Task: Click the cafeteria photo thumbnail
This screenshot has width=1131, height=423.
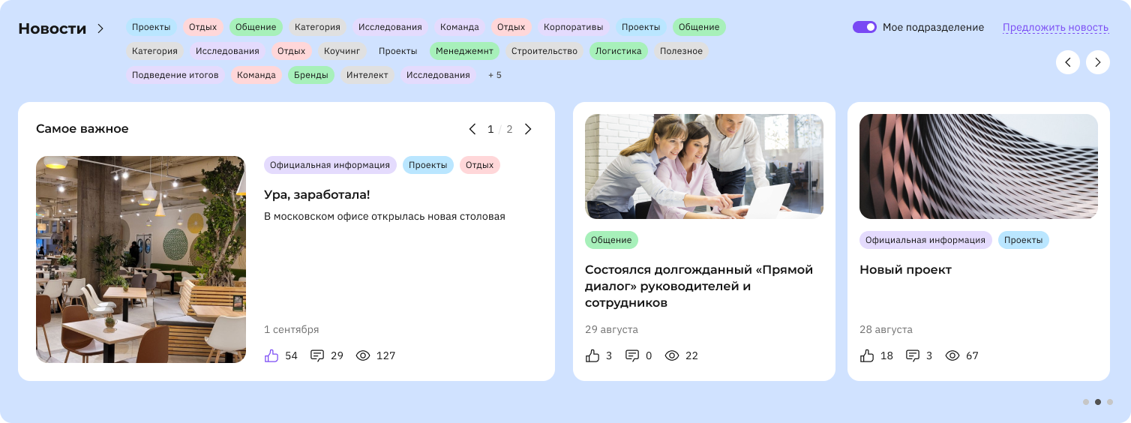Action: [x=141, y=259]
